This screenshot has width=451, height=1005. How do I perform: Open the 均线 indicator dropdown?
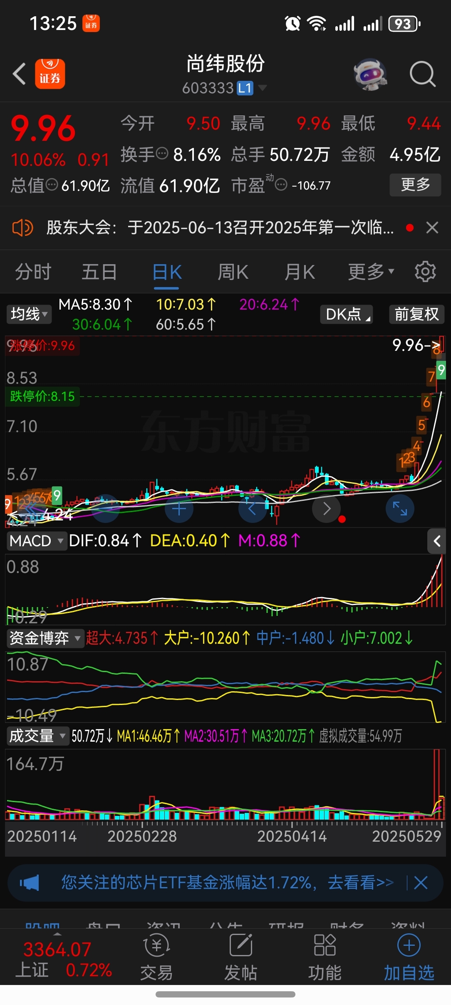[29, 314]
